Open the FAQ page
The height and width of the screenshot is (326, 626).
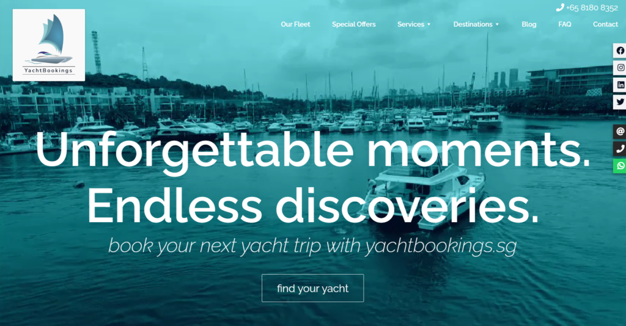point(564,24)
